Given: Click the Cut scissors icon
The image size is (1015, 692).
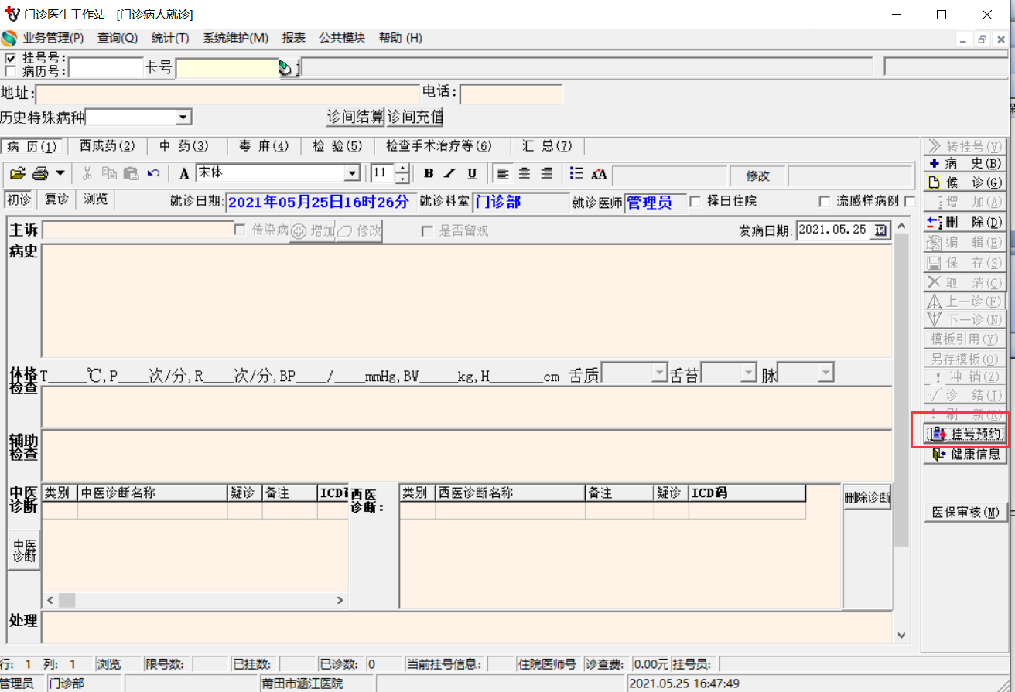Looking at the screenshot, I should click(87, 173).
